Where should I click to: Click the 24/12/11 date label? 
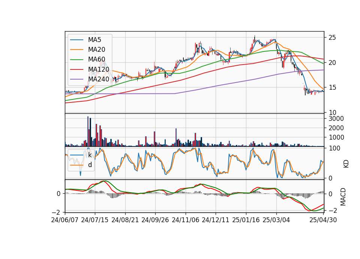216,220
